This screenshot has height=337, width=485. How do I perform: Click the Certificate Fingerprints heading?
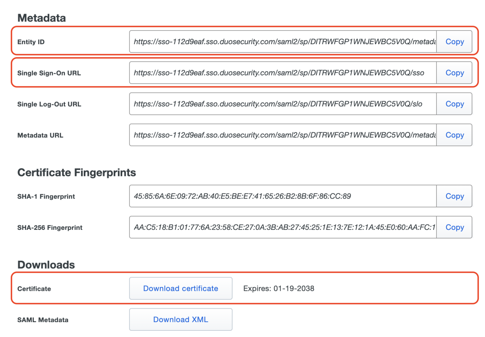point(77,173)
